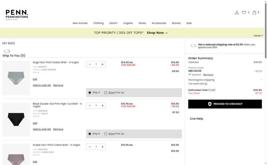Open the New Arrivals menu
Screen dimensions: 267x165
coord(80,23)
